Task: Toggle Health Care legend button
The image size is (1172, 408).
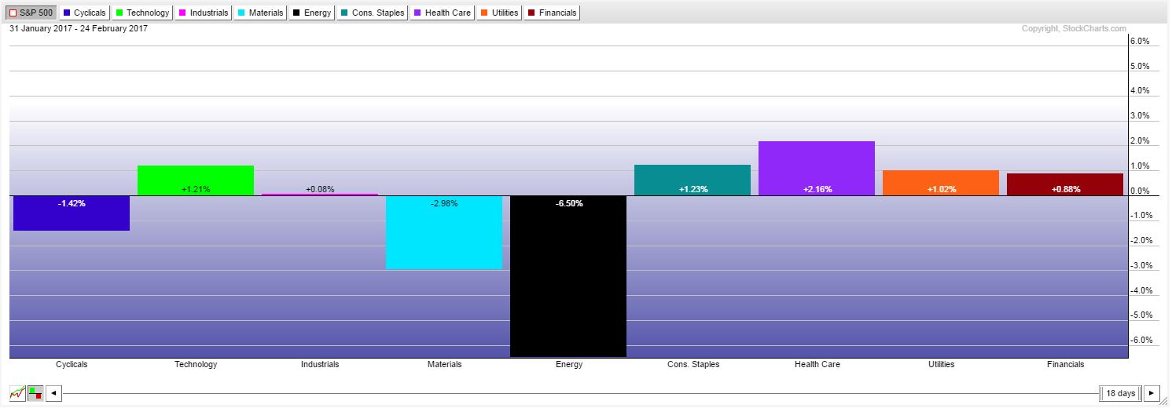Action: 443,13
